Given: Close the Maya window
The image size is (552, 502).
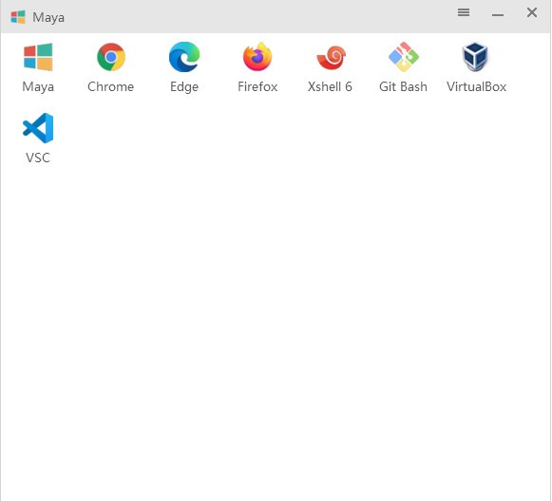Looking at the screenshot, I should [532, 12].
